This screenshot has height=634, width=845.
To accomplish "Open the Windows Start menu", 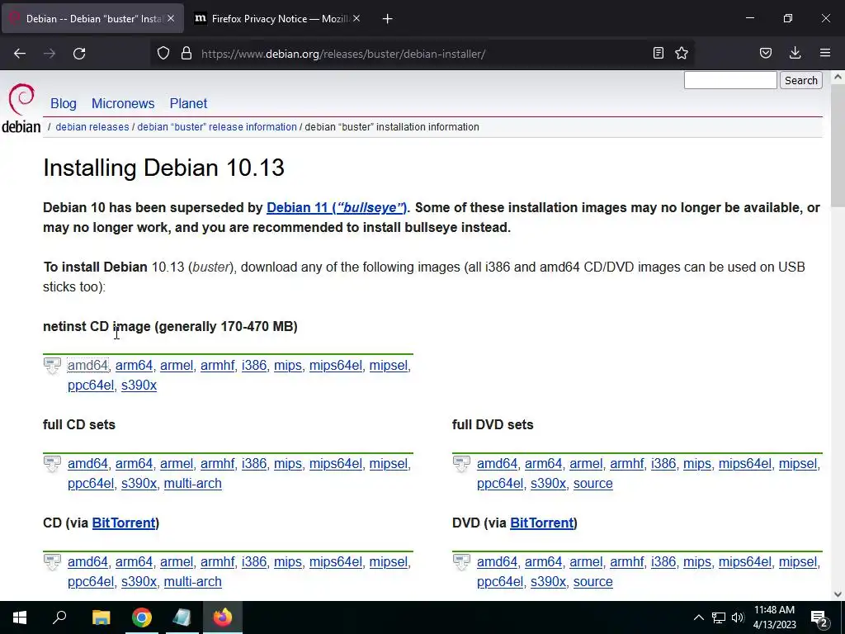I will tap(20, 617).
